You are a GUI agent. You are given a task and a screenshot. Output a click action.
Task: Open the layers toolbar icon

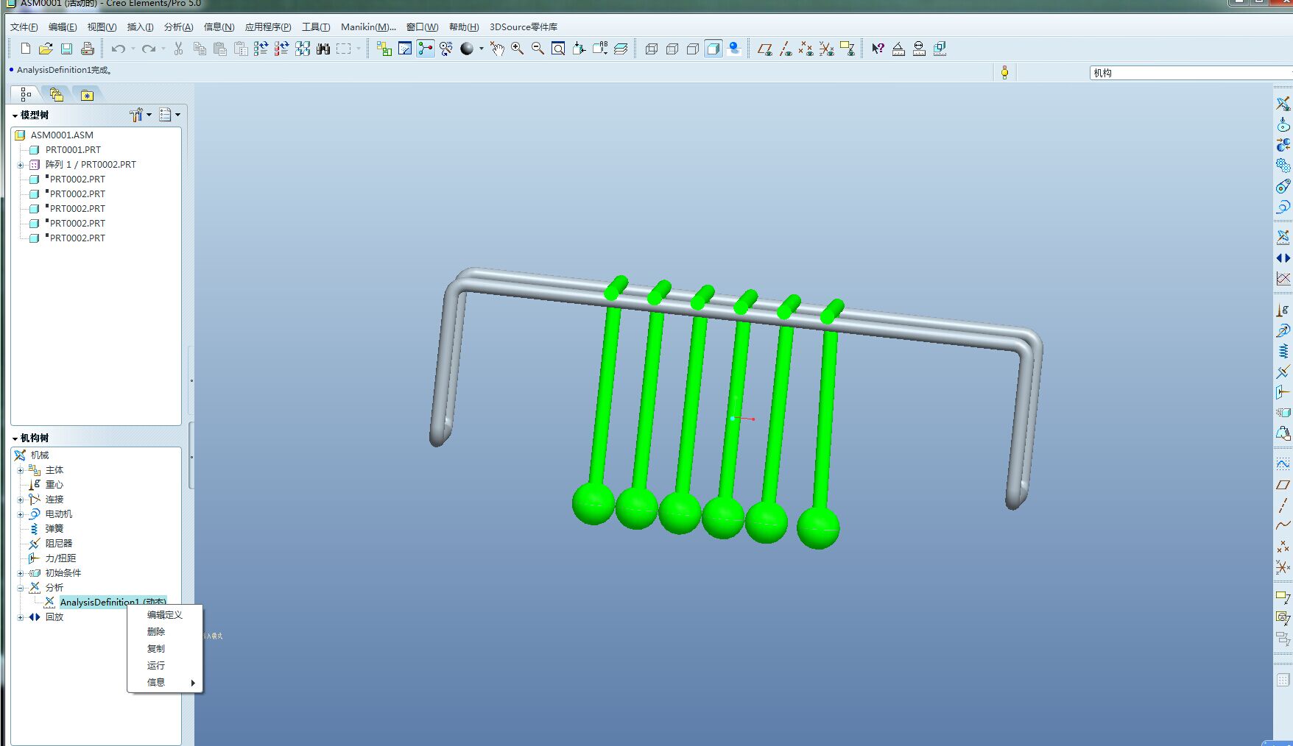(621, 49)
